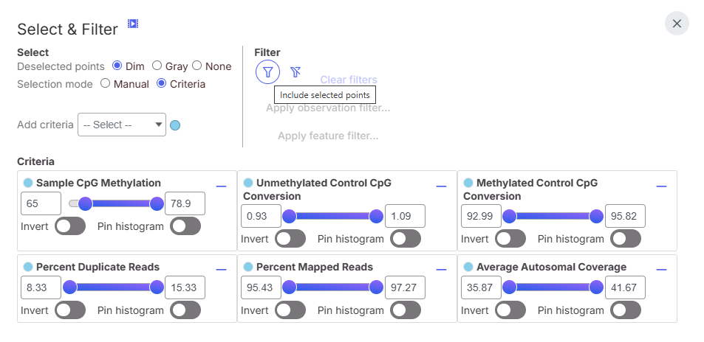Click the Clear filters link
Viewport: 704px width, 342px height.
point(349,80)
